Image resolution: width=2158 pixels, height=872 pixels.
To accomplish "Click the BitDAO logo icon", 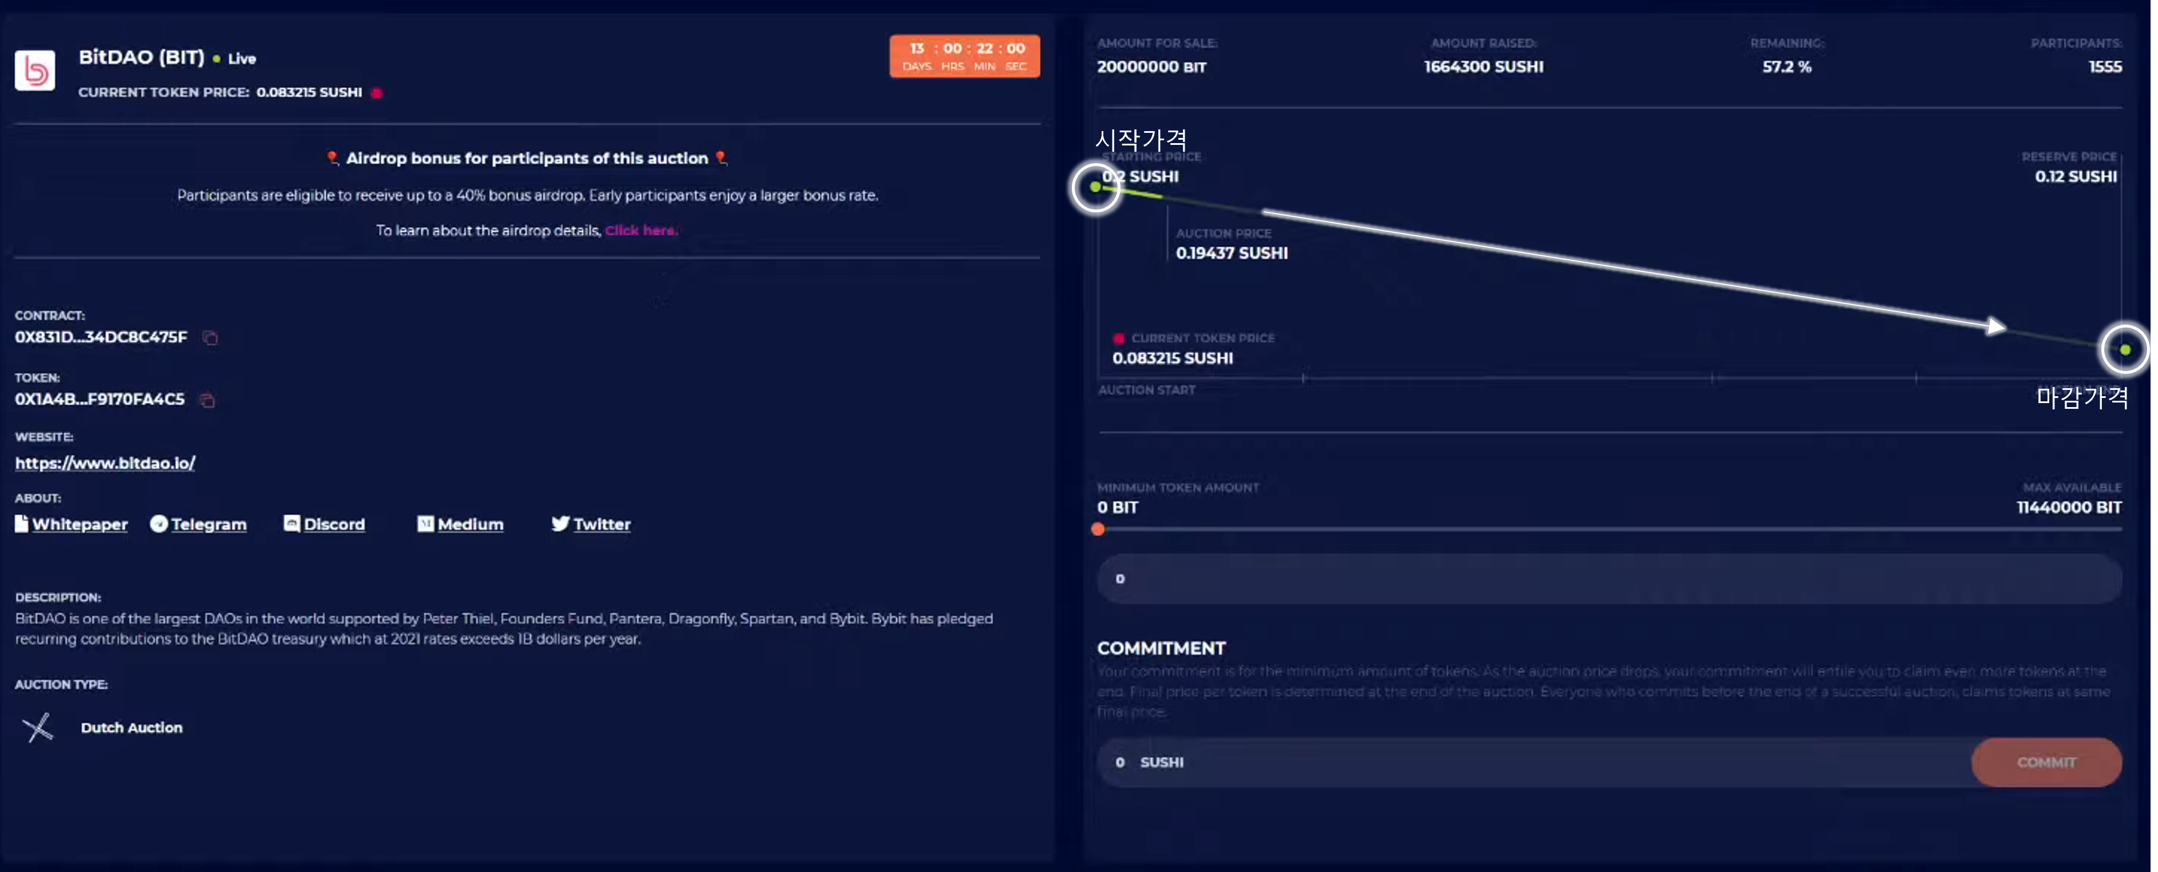I will click(x=34, y=71).
